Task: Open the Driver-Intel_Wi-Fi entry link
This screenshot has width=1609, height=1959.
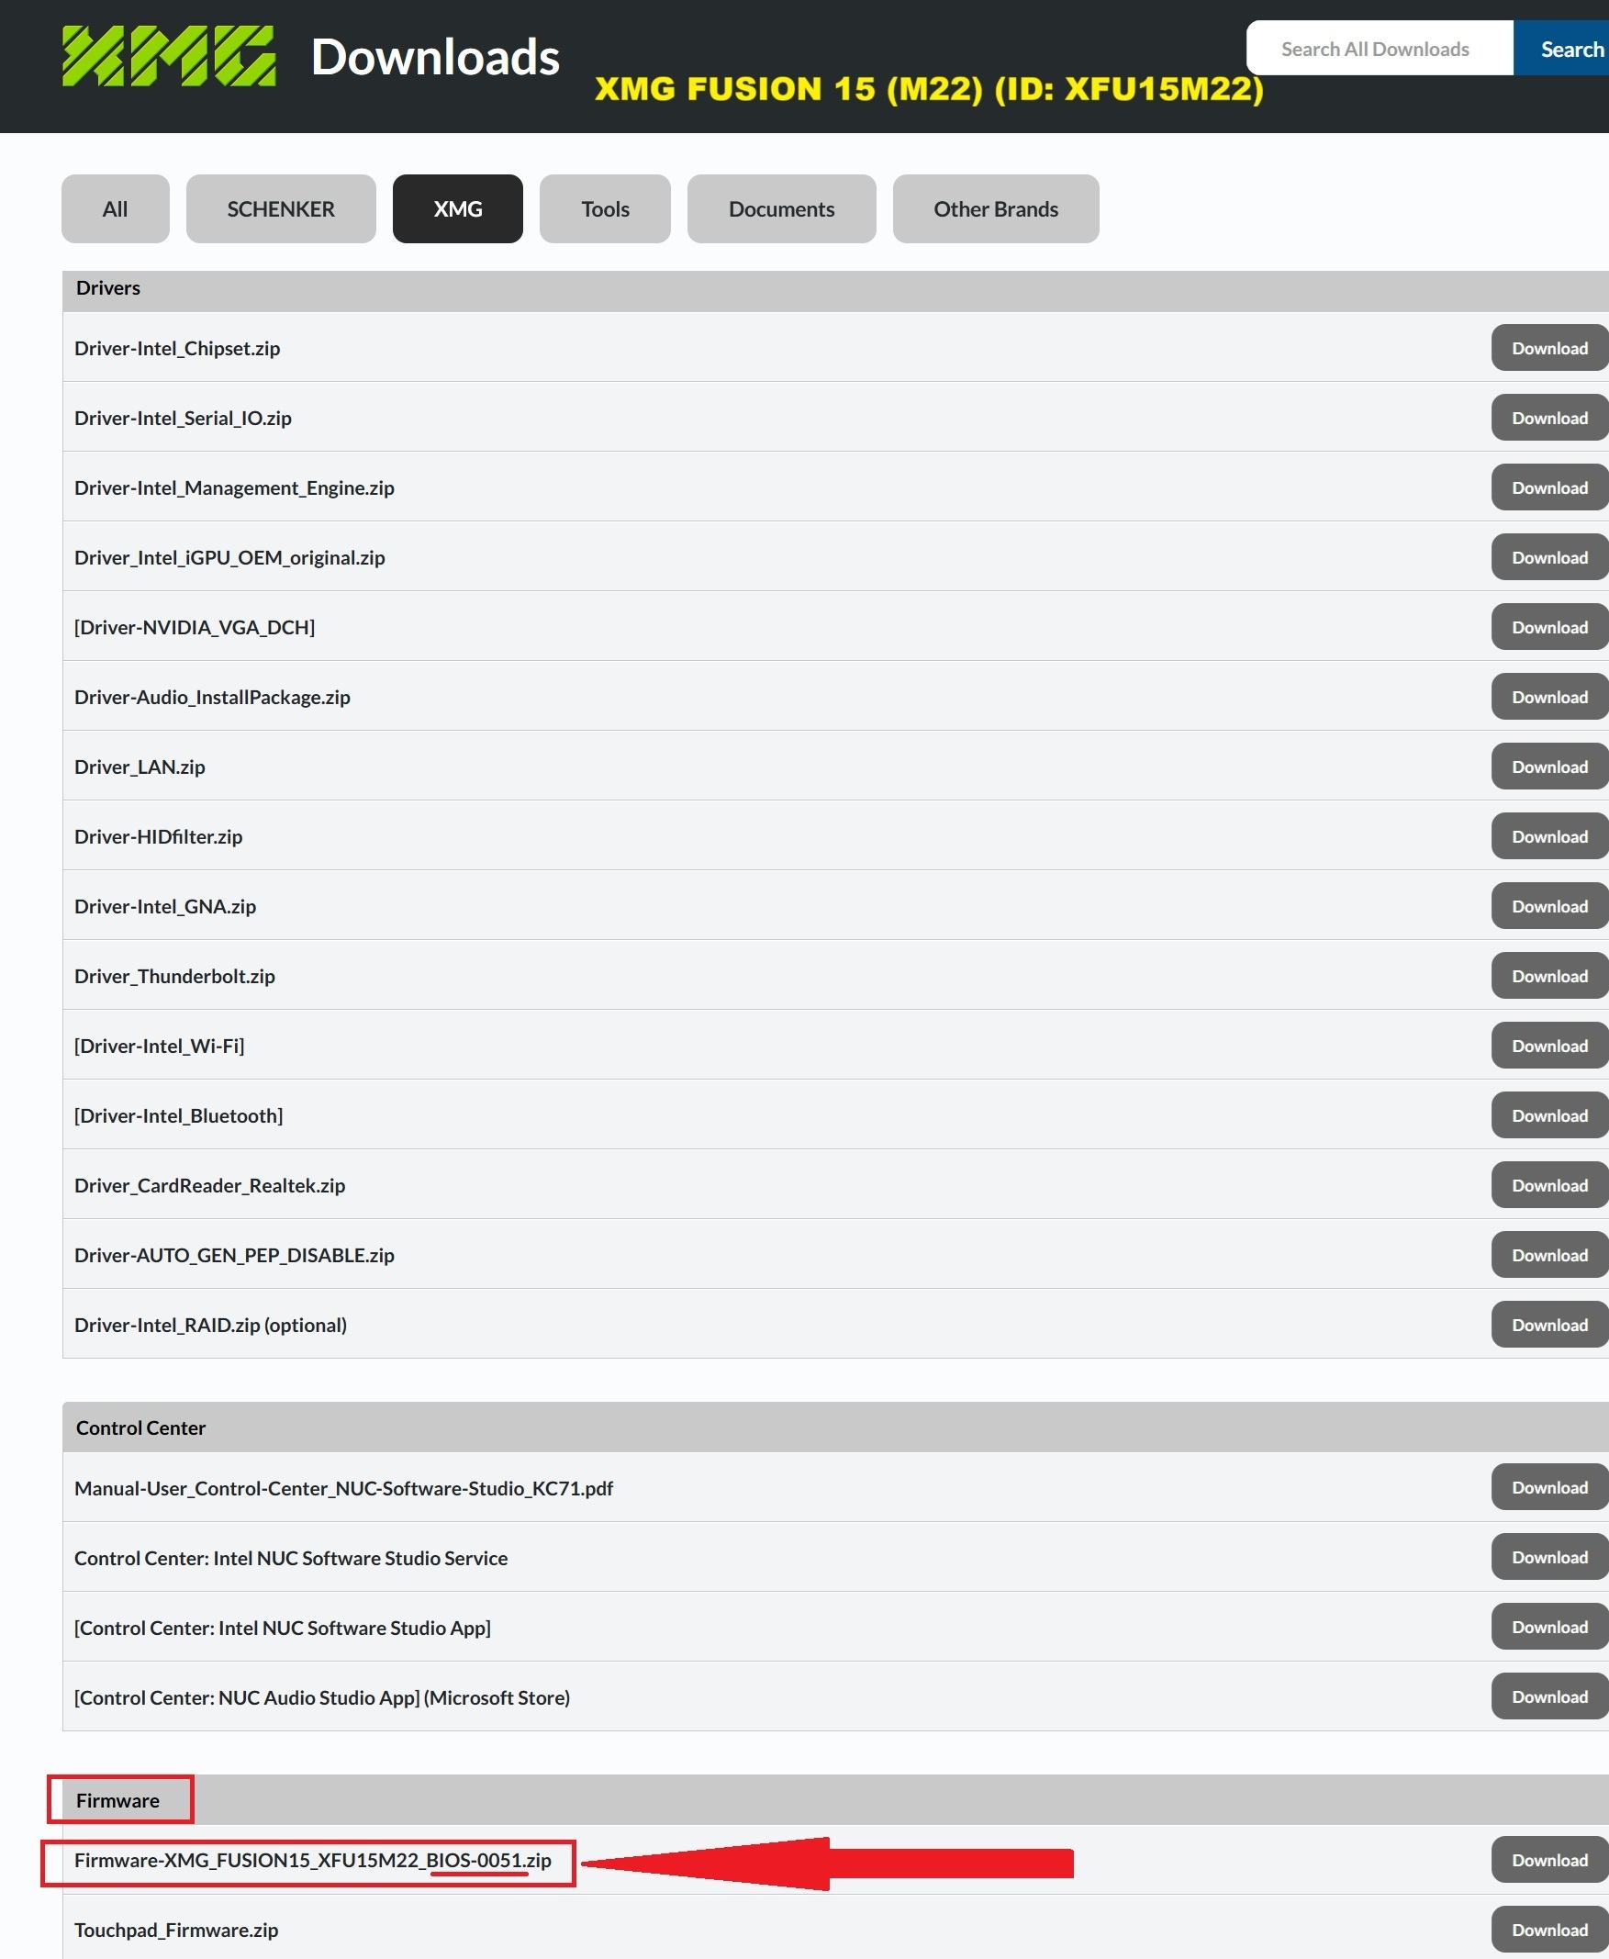Action: pyautogui.click(x=160, y=1046)
